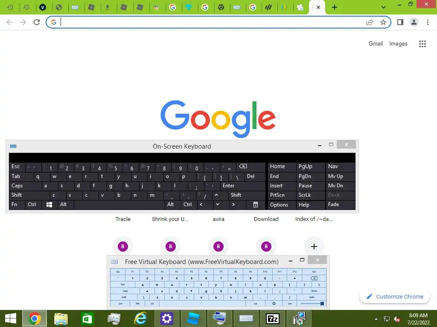
Task: Toggle left Shift on On-Screen Keyboard
Action: pyautogui.click(x=29, y=195)
